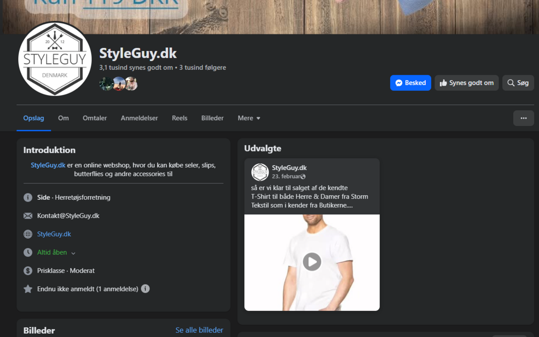Viewport: 539px width, 337px height.
Task: Click the featured post page avatar
Action: click(x=260, y=172)
